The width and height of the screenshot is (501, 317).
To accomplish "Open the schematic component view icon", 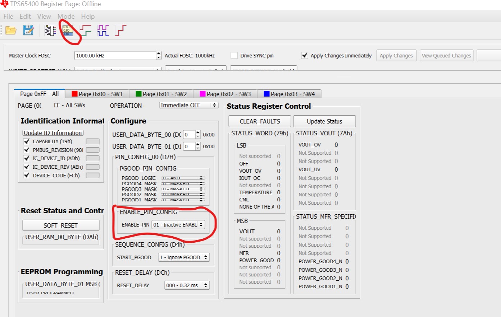I will 50,31.
